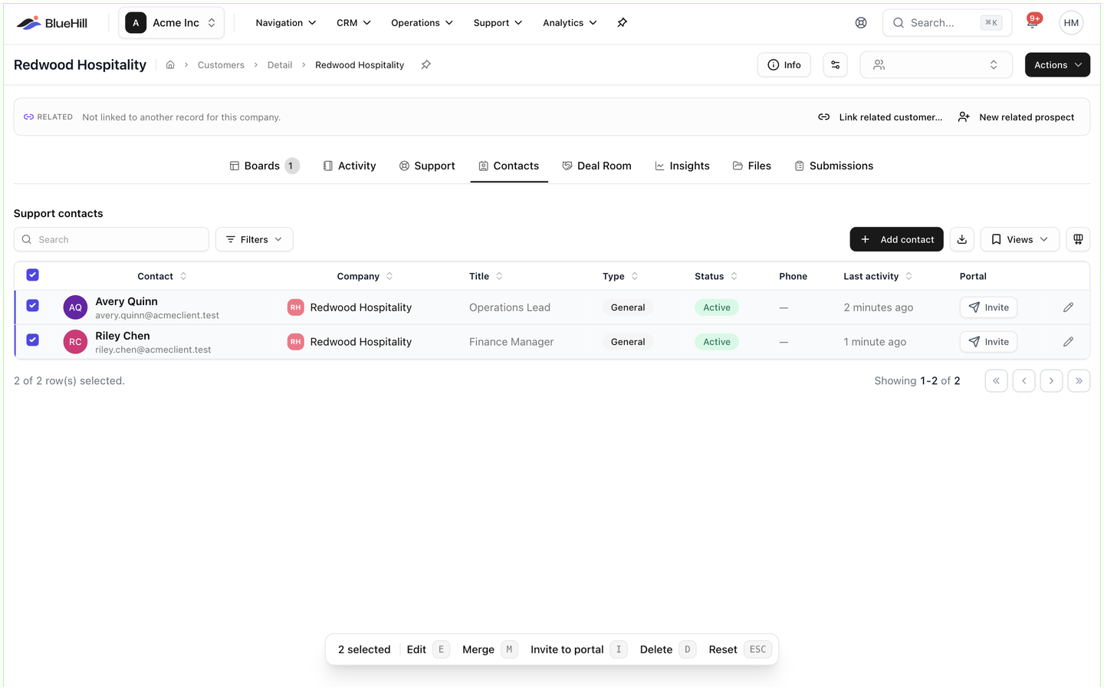Open the Insights tab
The height and width of the screenshot is (690, 1104).
pos(682,166)
